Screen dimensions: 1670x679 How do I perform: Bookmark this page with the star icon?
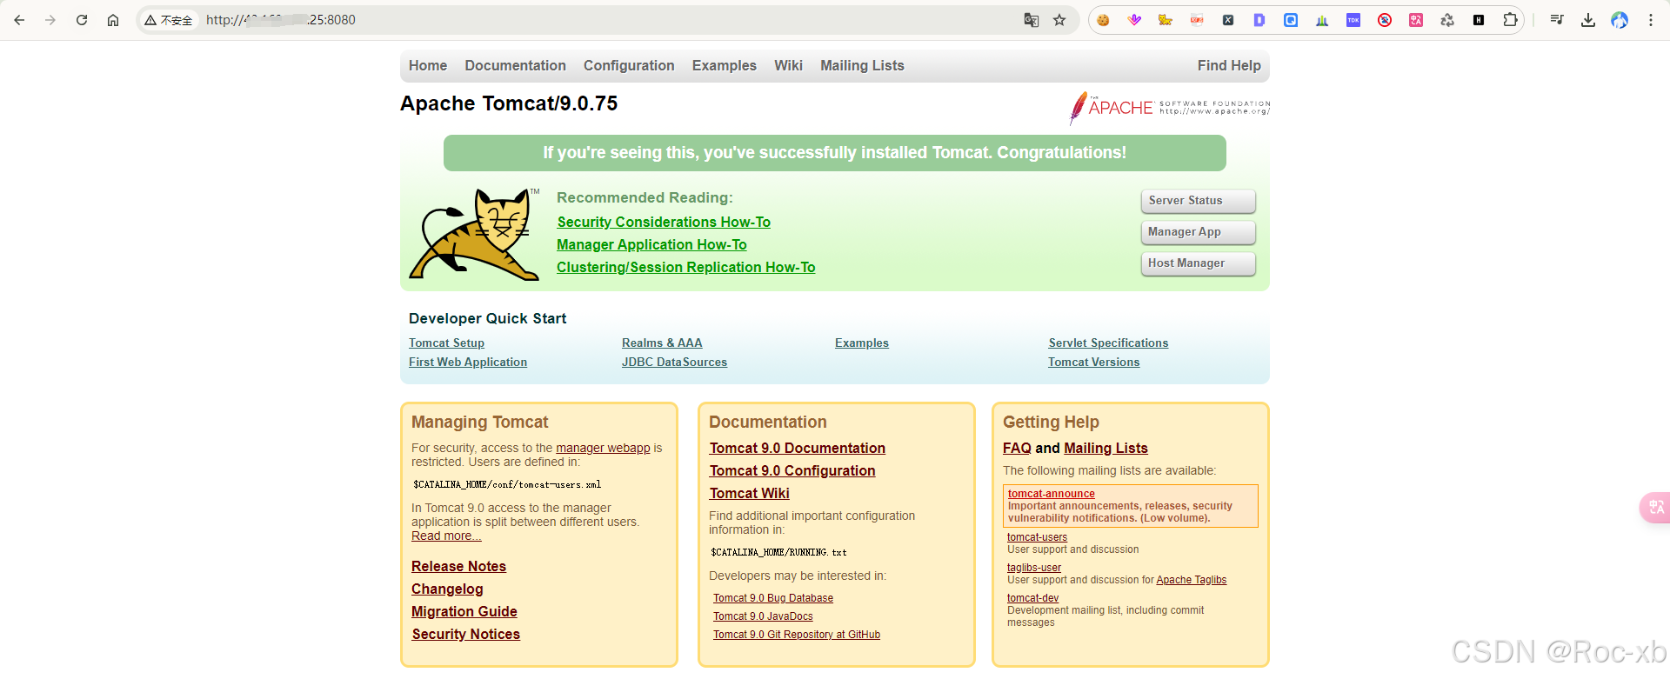click(1059, 20)
